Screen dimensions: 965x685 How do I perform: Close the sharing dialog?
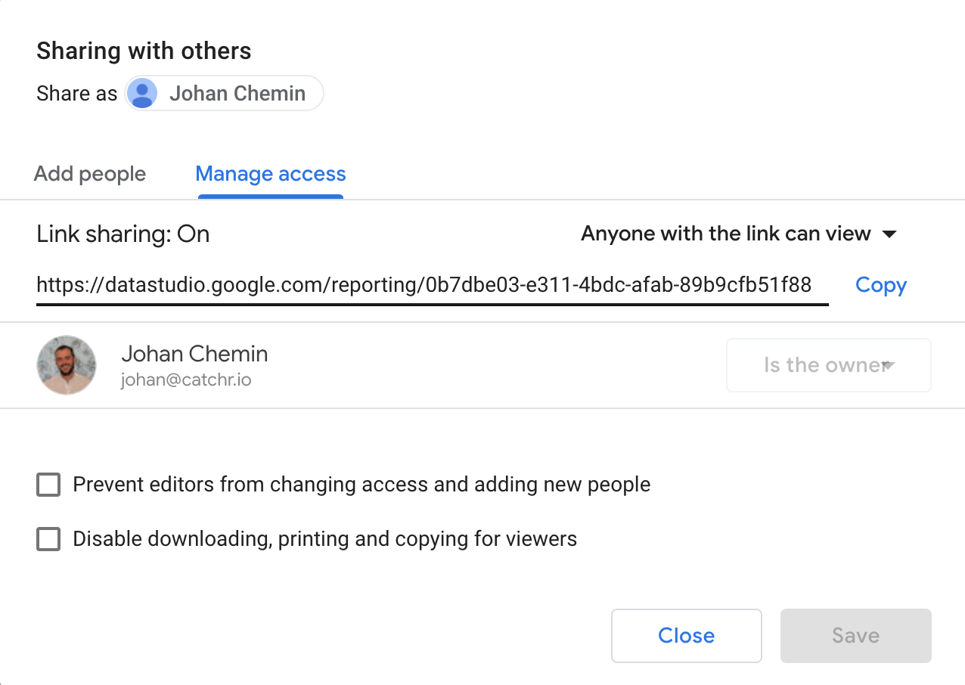(x=685, y=636)
